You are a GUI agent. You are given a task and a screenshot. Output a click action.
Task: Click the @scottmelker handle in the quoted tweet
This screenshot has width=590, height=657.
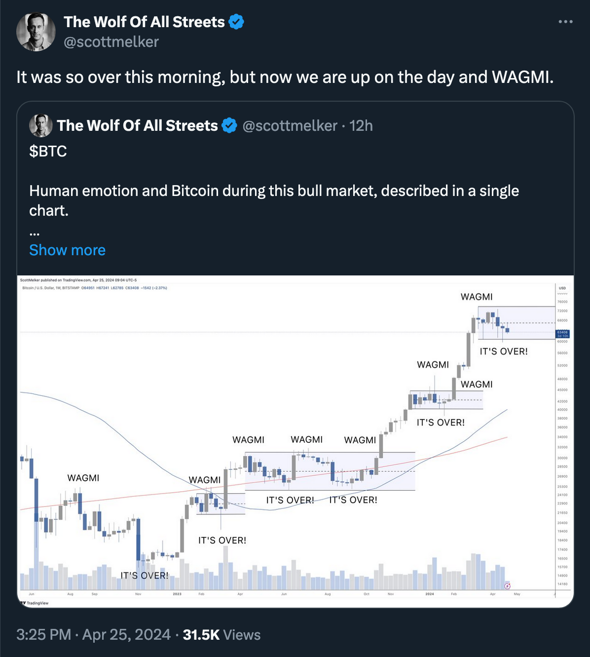pos(290,125)
